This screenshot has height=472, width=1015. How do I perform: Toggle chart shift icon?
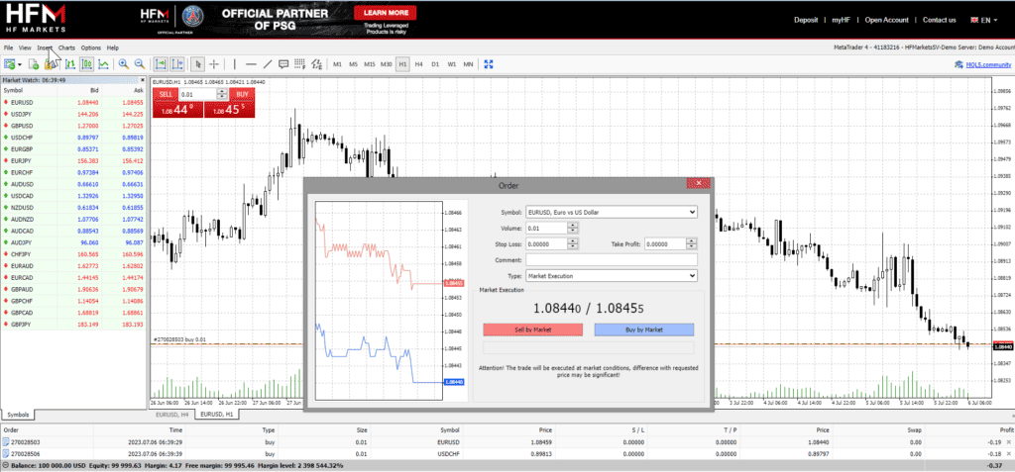click(177, 64)
